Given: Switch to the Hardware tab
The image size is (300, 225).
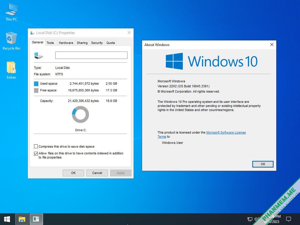Looking at the screenshot, I should coord(66,43).
